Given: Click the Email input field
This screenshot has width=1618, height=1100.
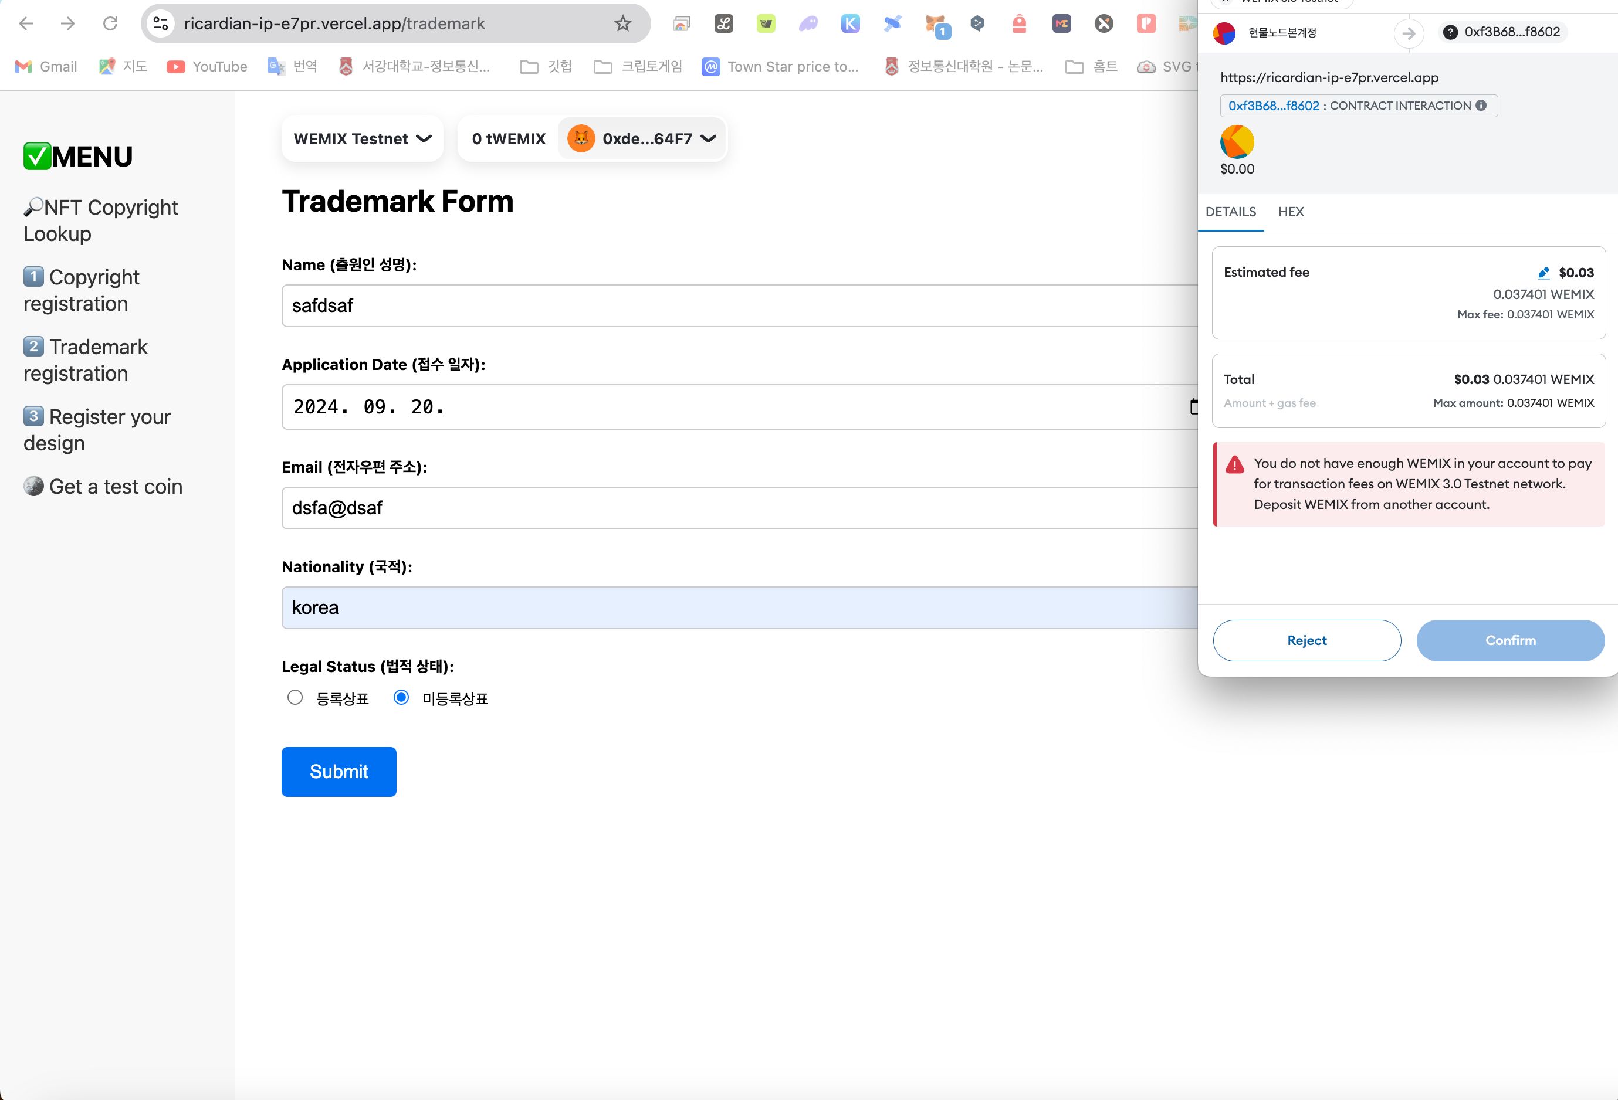Looking at the screenshot, I should [739, 508].
